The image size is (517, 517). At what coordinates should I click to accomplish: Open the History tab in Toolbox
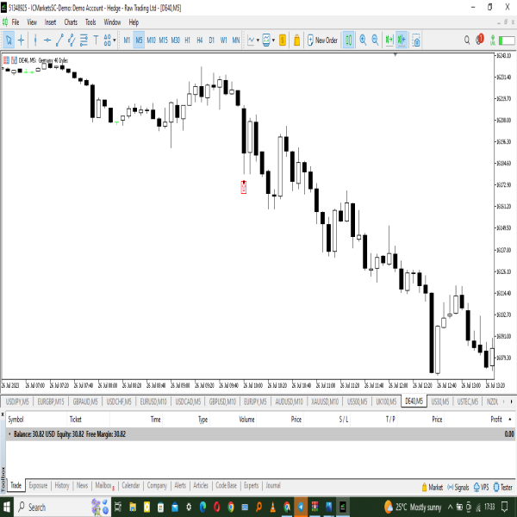click(x=62, y=486)
